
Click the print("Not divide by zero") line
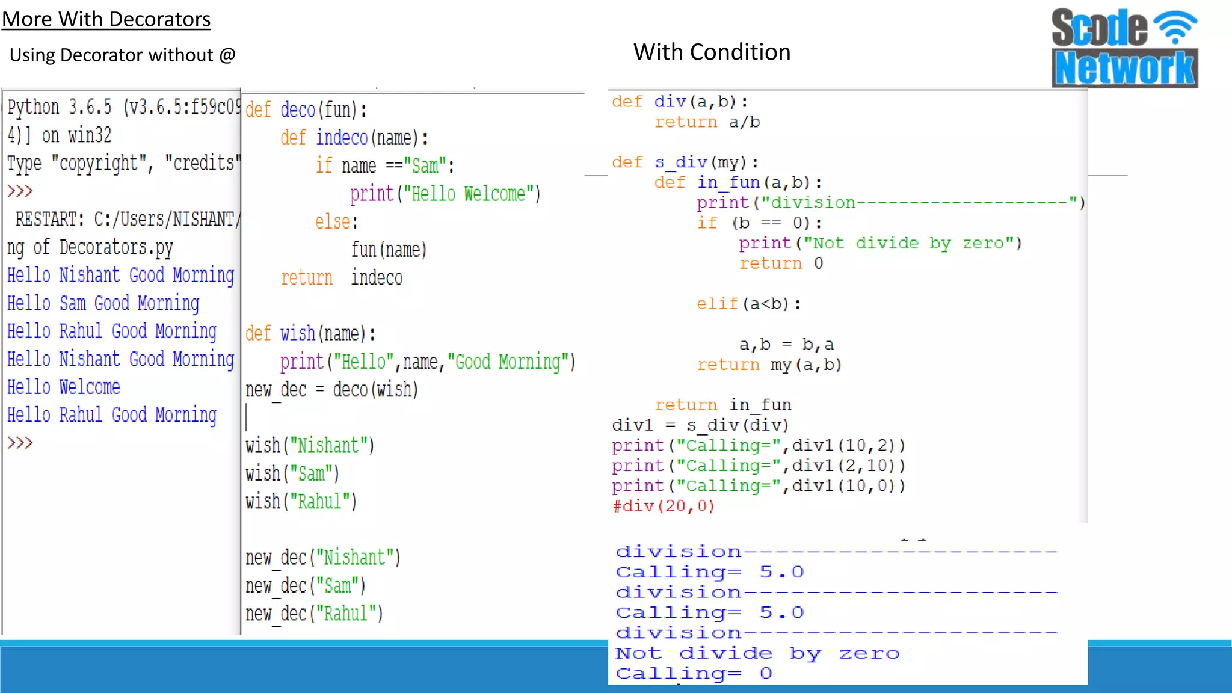(881, 243)
